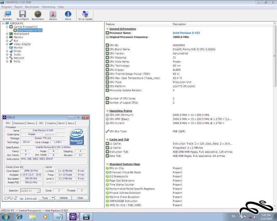Open Windows Explorer folder taskbar icon

[33, 217]
